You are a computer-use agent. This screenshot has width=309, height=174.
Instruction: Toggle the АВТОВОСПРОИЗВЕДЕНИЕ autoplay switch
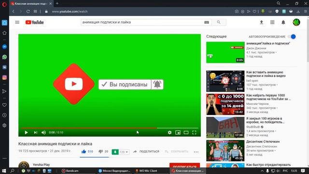coord(292,37)
